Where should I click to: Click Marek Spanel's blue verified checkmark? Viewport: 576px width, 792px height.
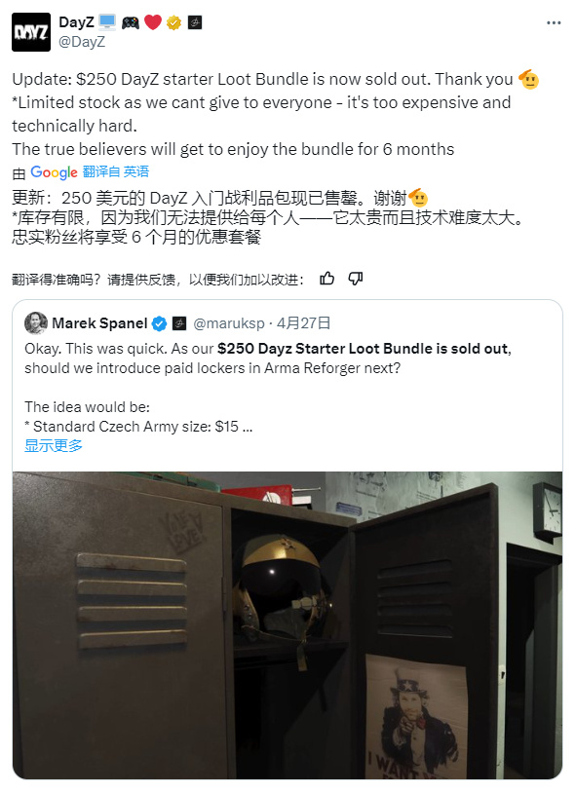tap(159, 323)
